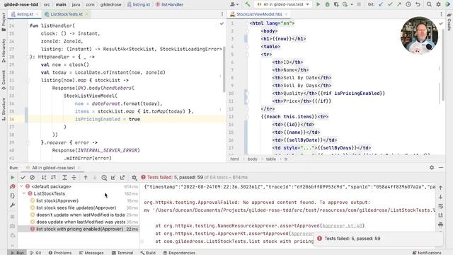This screenshot has width=453, height=255.
Task: Toggle show passed tests filter
Action: (23, 177)
